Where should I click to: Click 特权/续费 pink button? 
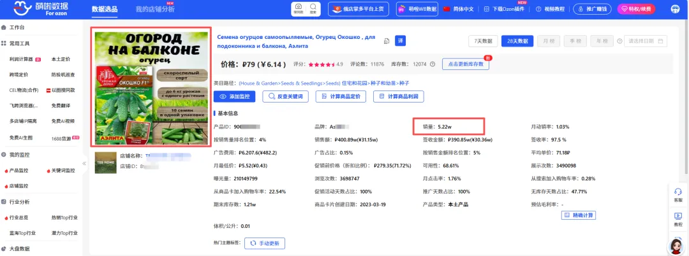click(x=636, y=9)
